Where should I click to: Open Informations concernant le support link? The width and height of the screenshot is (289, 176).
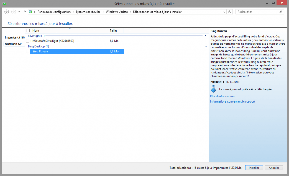coord(233,102)
